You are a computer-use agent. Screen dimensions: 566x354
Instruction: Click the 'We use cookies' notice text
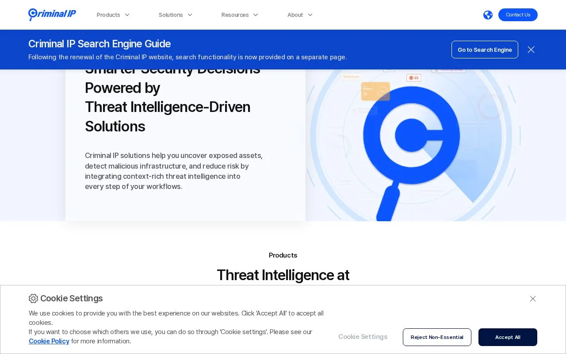[176, 318]
